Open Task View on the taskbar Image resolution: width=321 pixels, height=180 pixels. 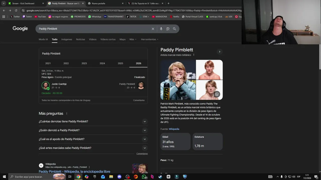70,177
